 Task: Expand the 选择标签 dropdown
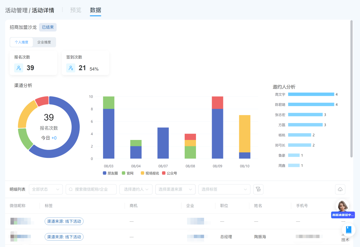(x=224, y=189)
